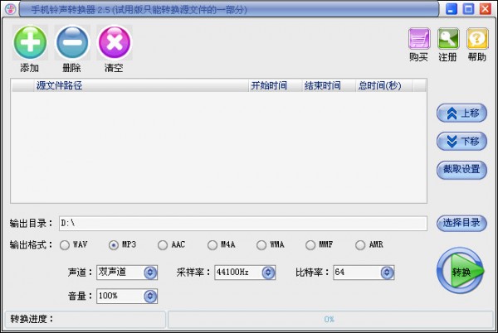Minimize the ringtone converter window
498x333 pixels.
[x=452, y=9]
